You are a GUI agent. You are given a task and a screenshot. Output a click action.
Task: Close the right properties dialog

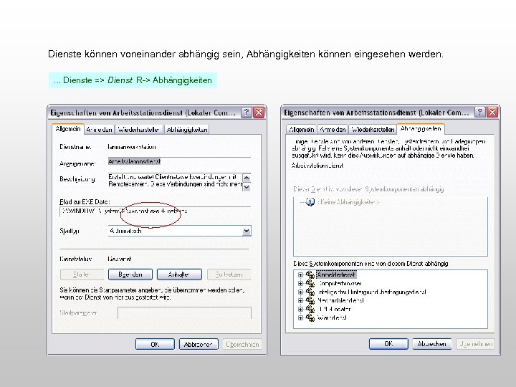pos(492,113)
